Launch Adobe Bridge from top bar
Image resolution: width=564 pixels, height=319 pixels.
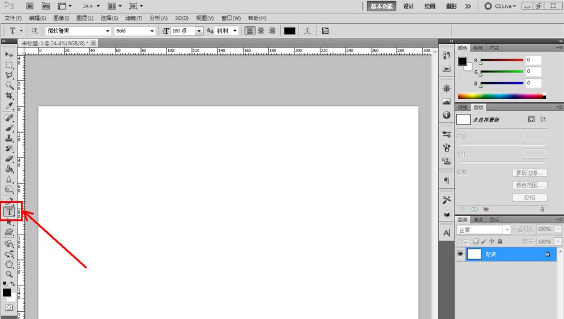(30, 6)
